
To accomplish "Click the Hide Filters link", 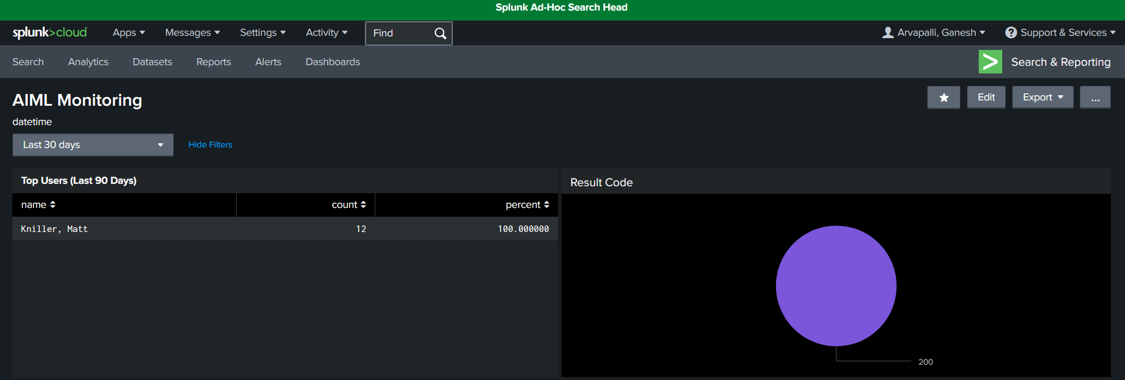I will (x=210, y=144).
